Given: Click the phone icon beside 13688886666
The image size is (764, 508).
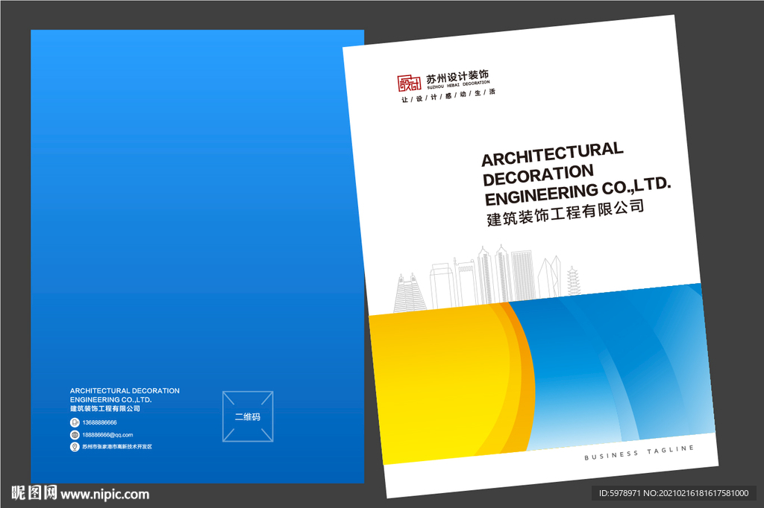Looking at the screenshot, I should click(x=75, y=422).
